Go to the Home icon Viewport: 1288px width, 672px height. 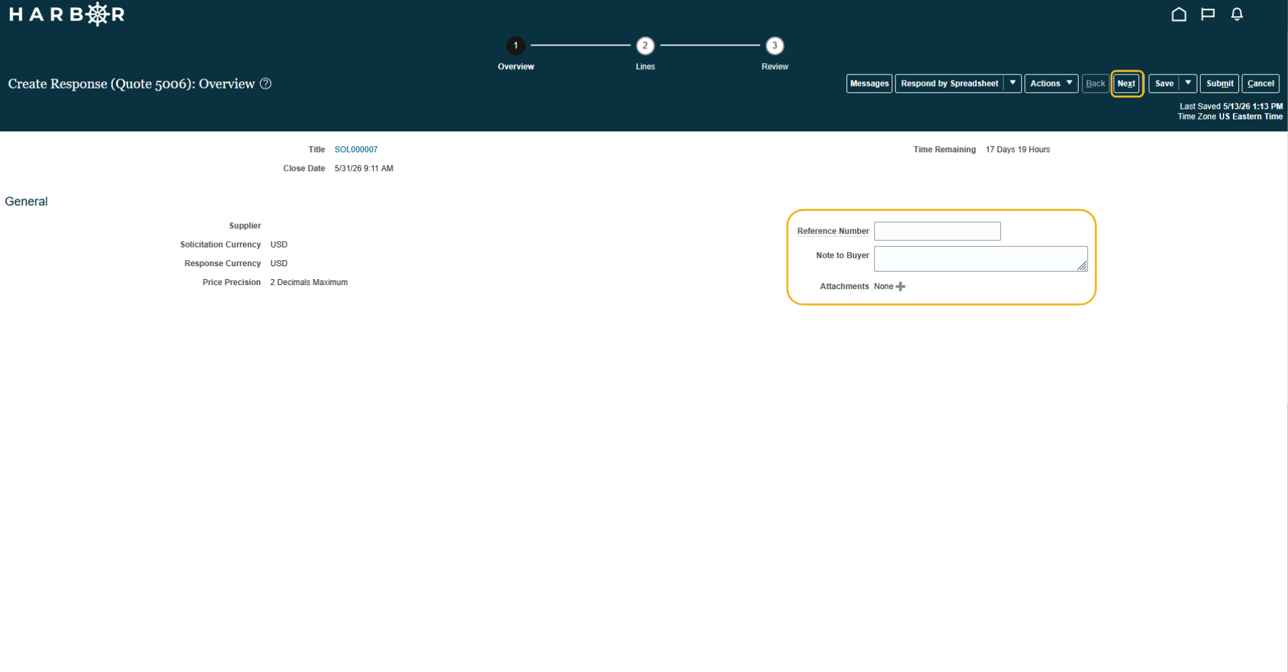click(x=1179, y=14)
